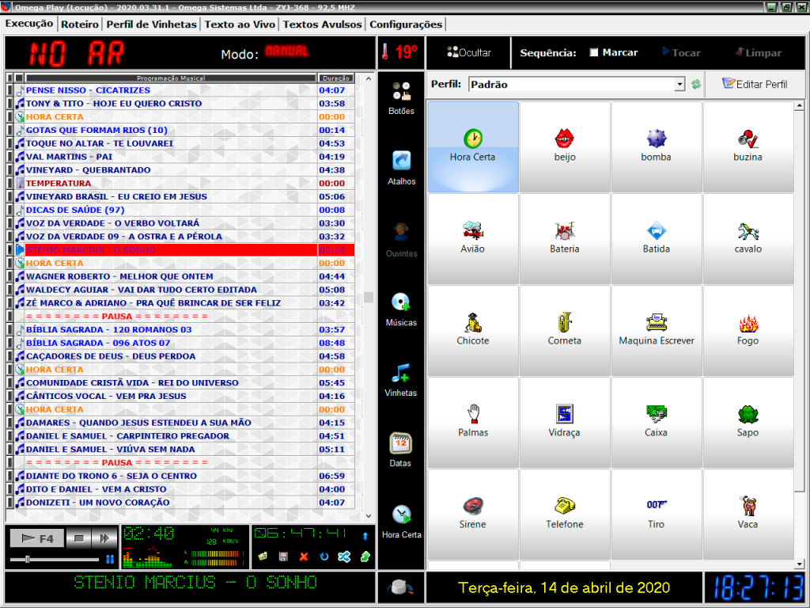This screenshot has height=608, width=810.
Task: Click the red X delete icon
Action: [x=304, y=557]
